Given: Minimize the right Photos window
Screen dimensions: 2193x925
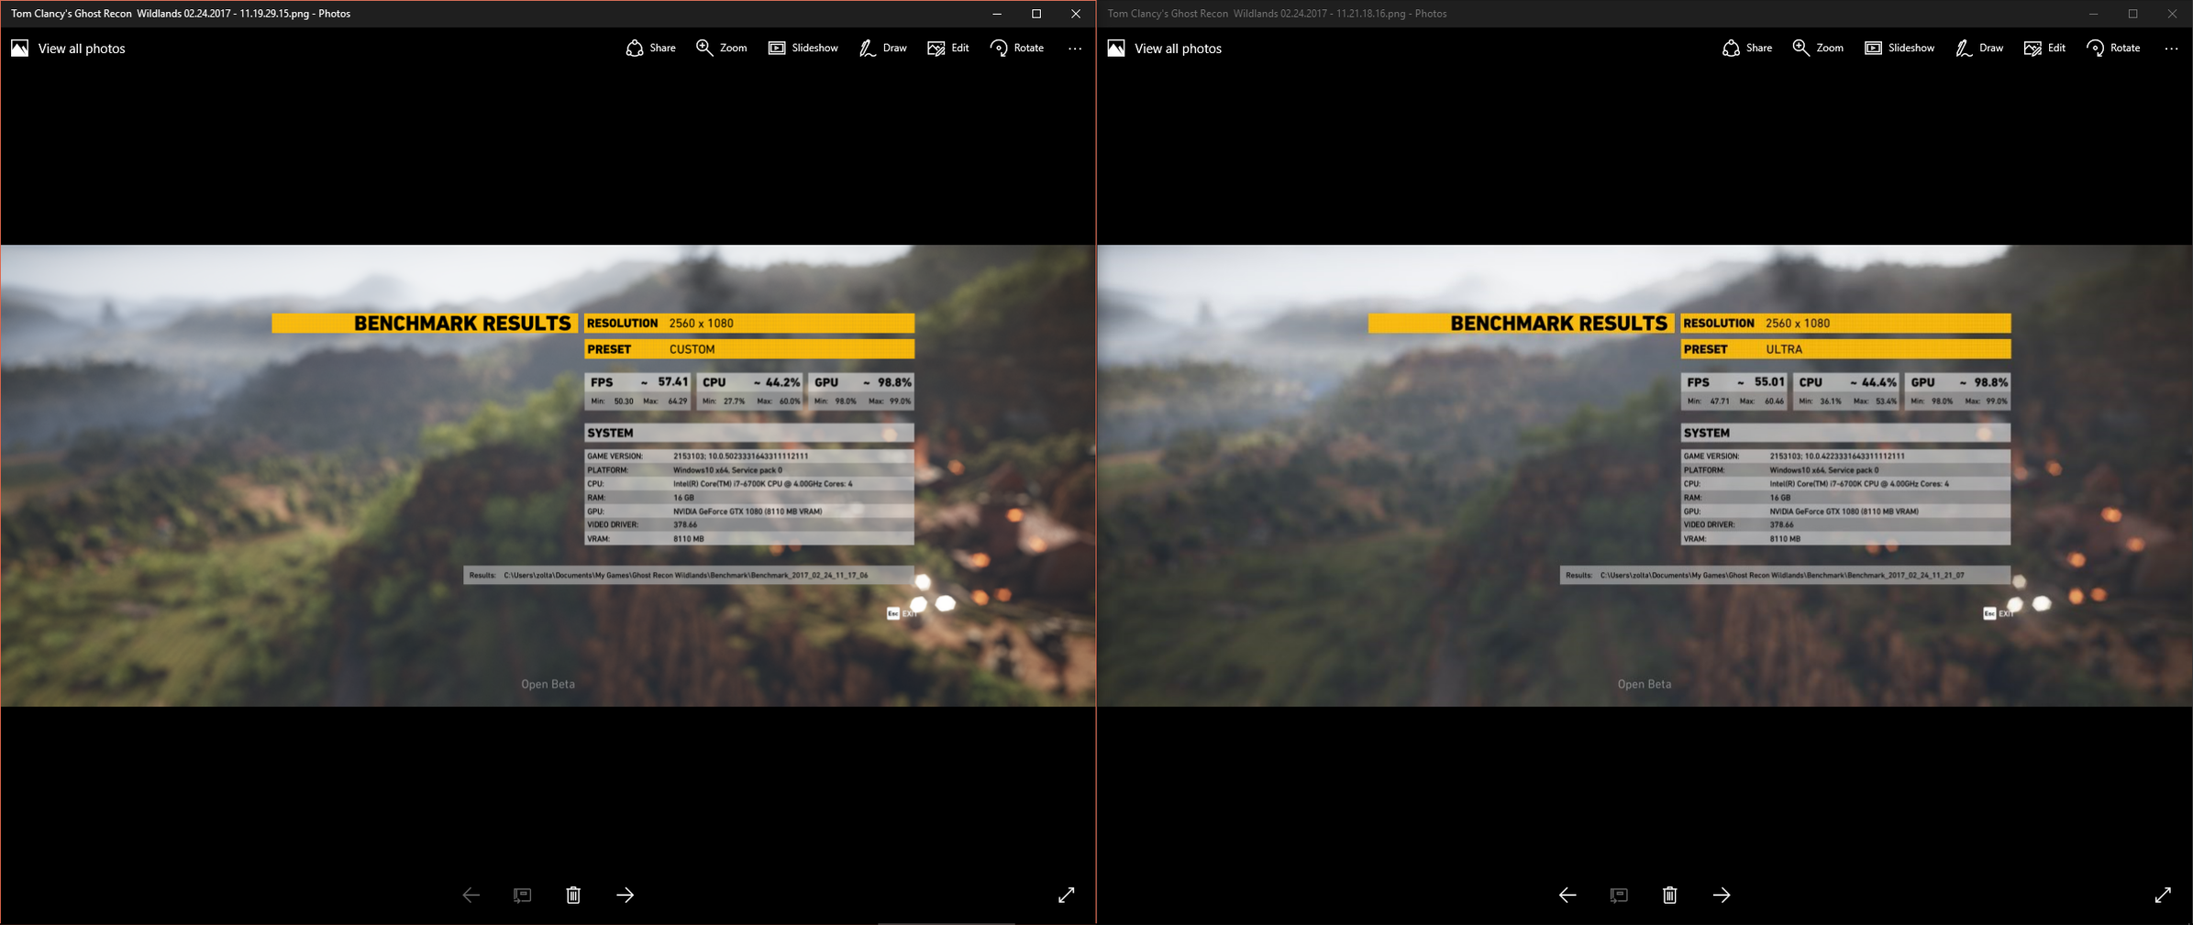Looking at the screenshot, I should click(x=2093, y=14).
